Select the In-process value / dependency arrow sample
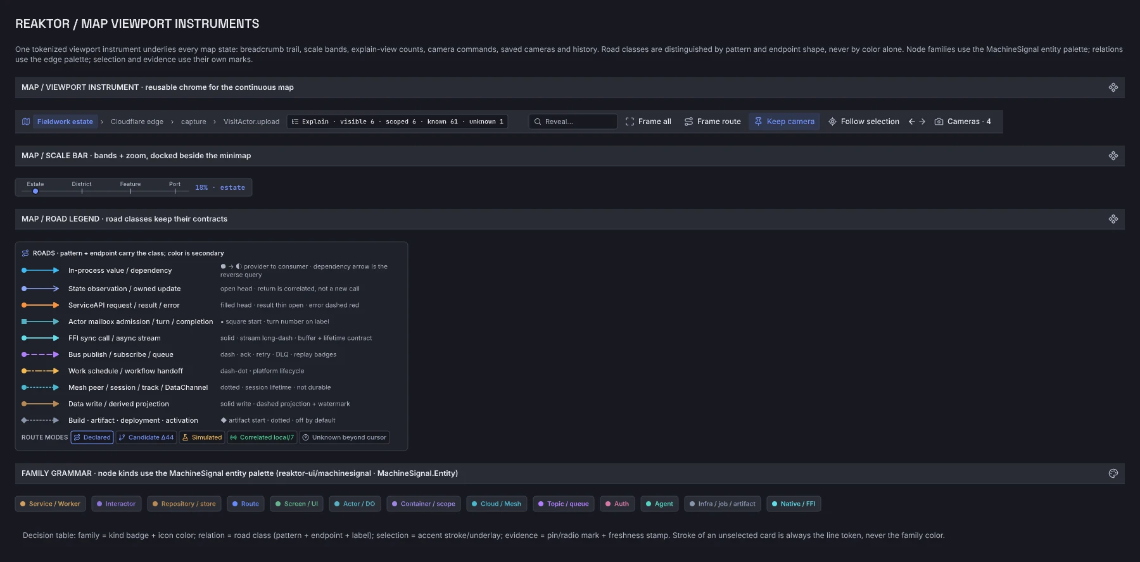 tap(41, 270)
